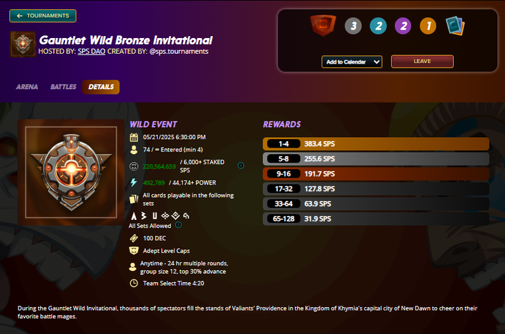Expand the Add to Calendar dropdown
This screenshot has height=334, width=505.
(x=352, y=62)
